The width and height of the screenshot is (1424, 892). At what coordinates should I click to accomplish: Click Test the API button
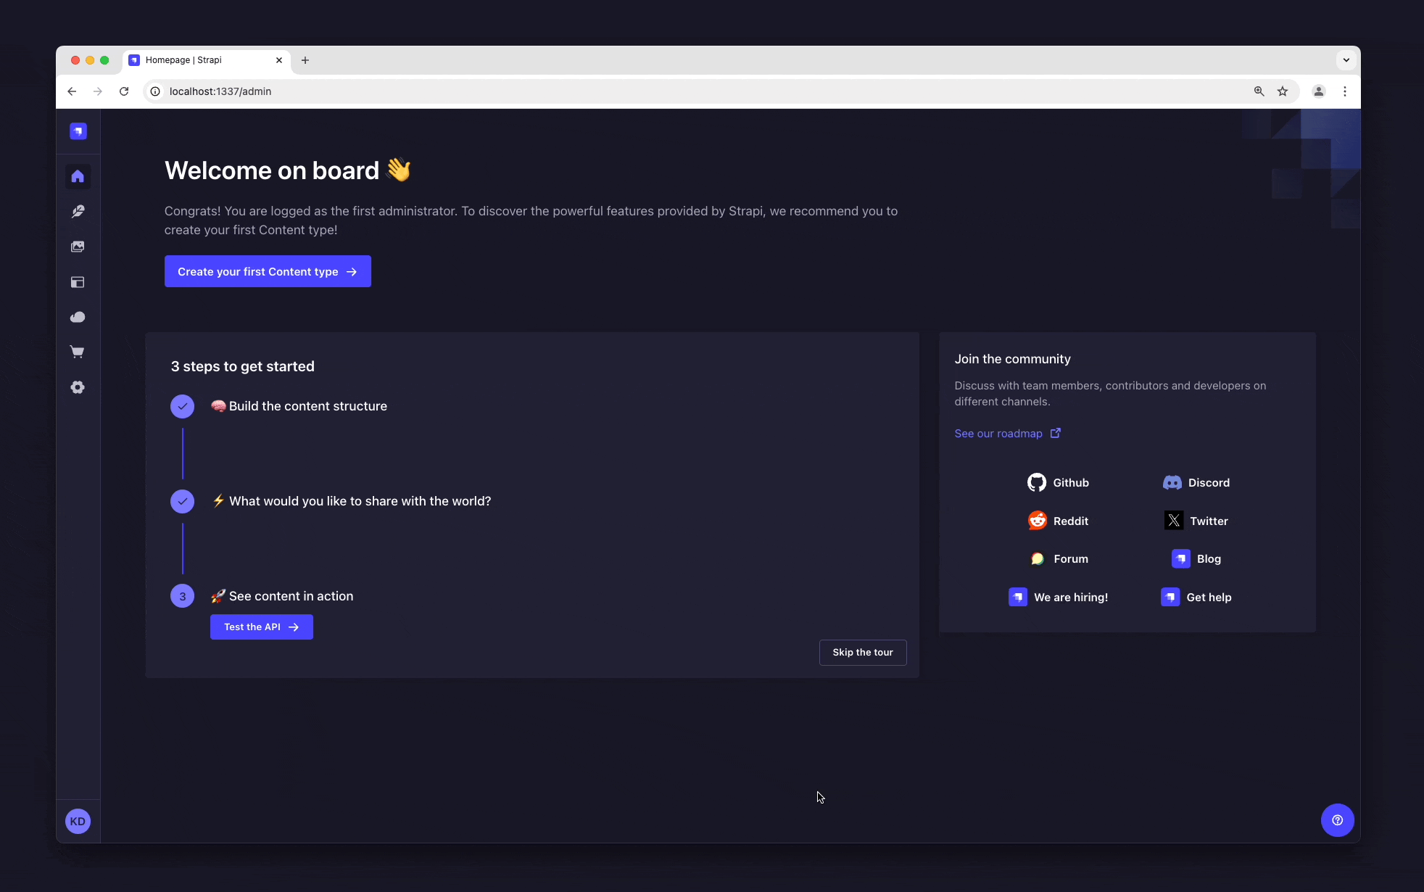(260, 627)
